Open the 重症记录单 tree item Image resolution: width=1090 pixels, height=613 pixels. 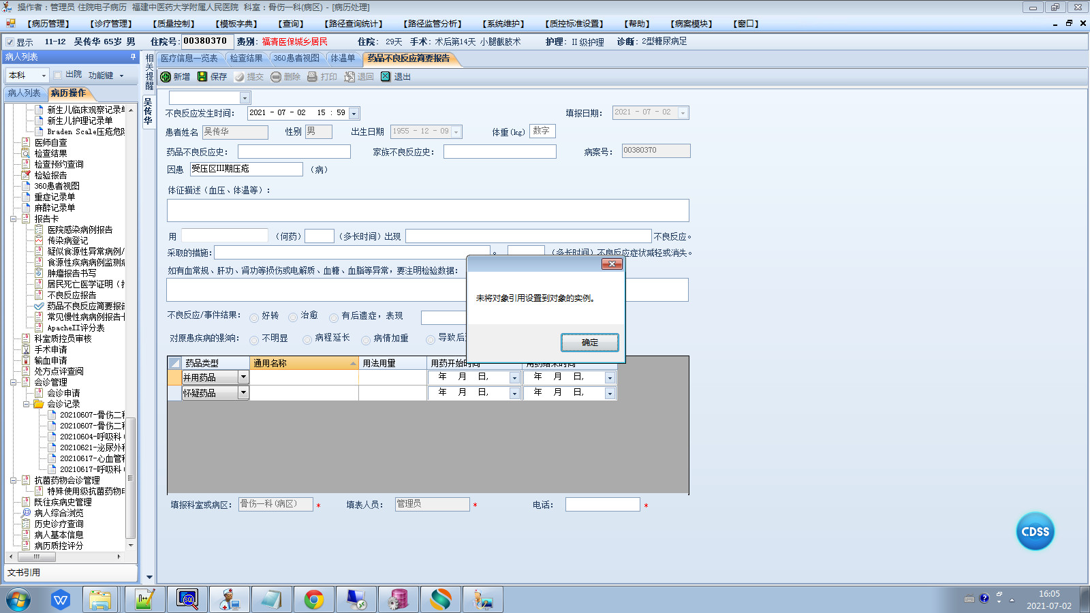(x=54, y=197)
